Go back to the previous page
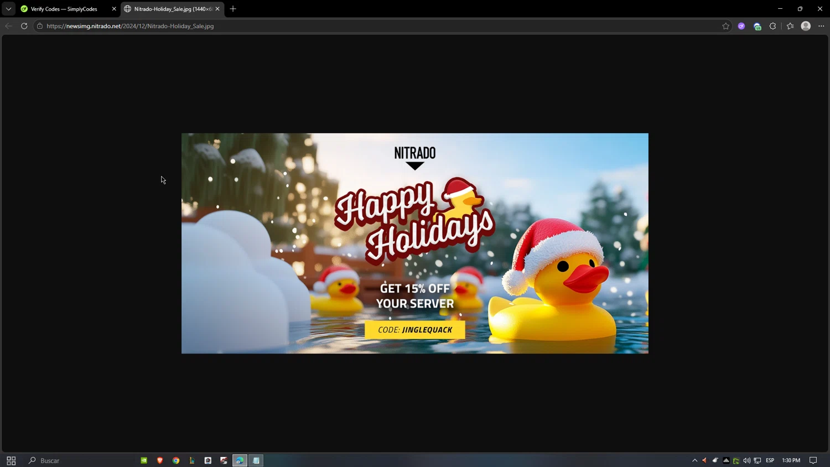The width and height of the screenshot is (830, 467). (x=8, y=26)
